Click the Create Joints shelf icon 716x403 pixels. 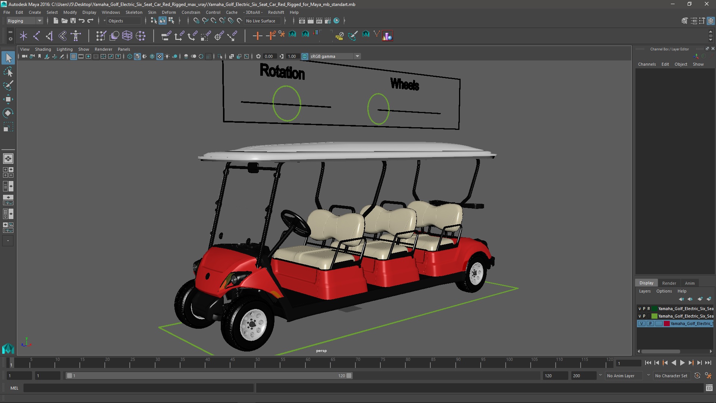coord(37,36)
